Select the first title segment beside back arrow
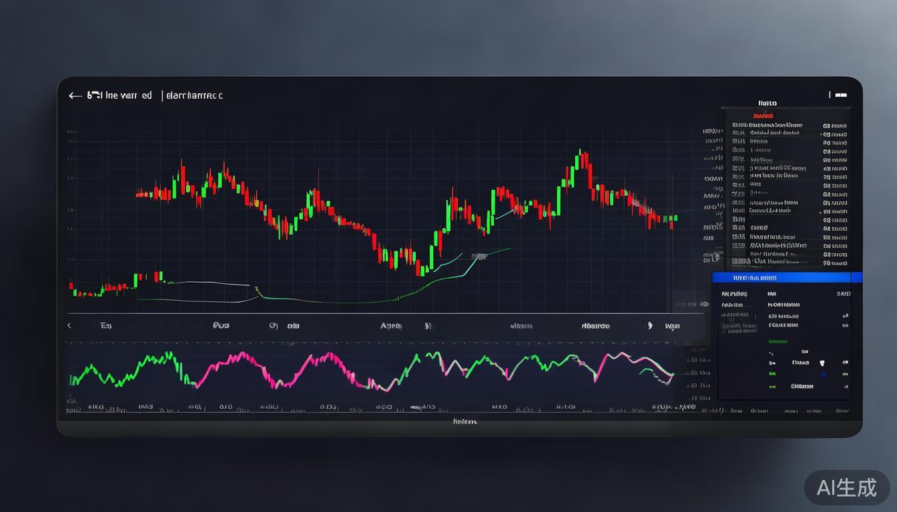897x512 pixels. [x=120, y=95]
